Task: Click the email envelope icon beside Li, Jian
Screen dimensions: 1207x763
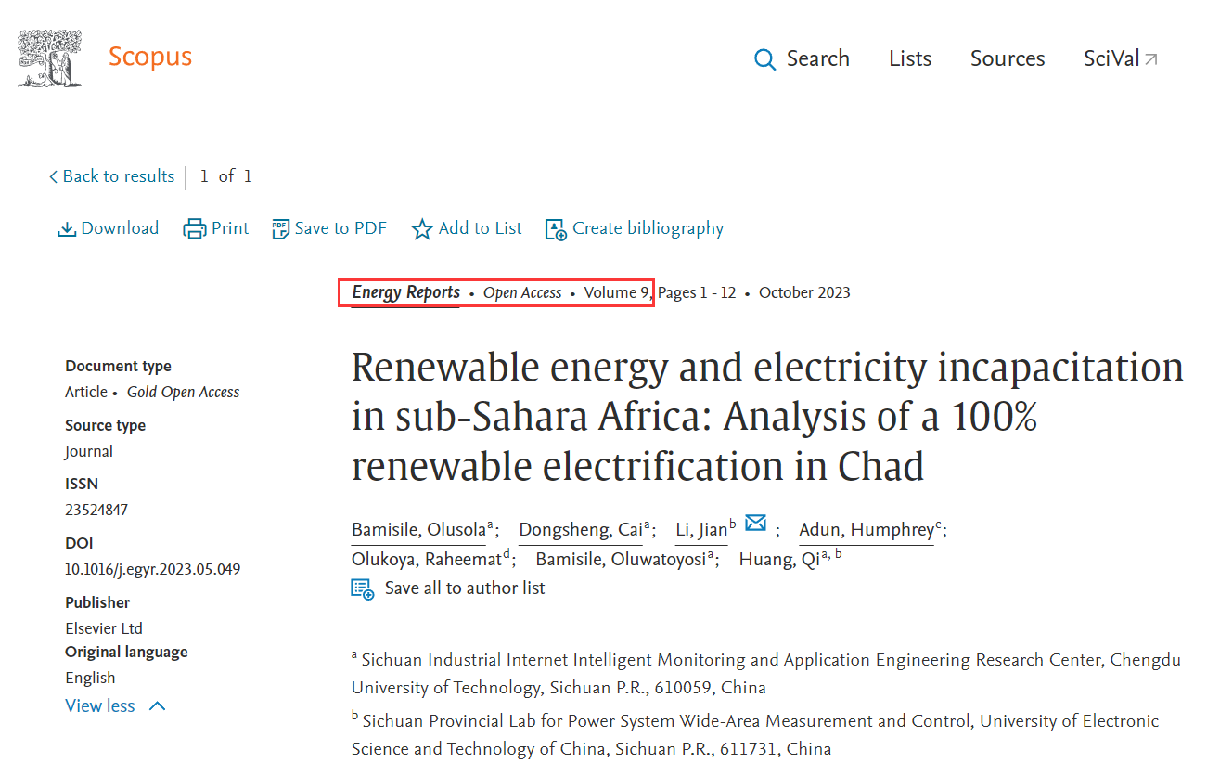Action: (x=755, y=523)
